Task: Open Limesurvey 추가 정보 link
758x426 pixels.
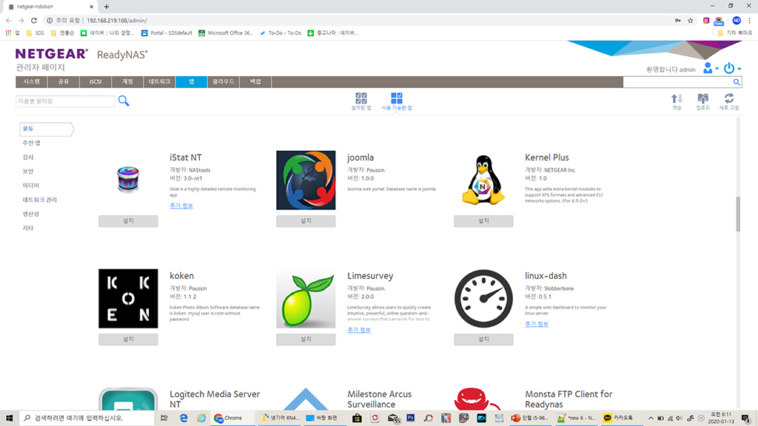Action: (x=359, y=330)
